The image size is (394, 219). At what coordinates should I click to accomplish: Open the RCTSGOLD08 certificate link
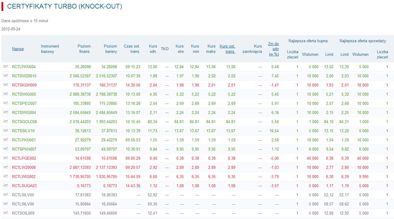pyautogui.click(x=25, y=122)
